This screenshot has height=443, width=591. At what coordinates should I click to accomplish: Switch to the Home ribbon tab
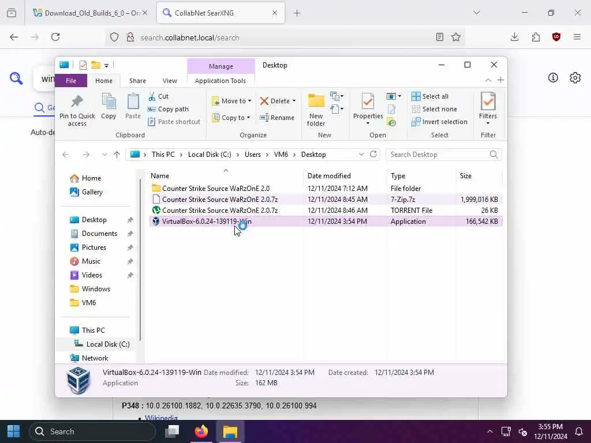click(x=104, y=81)
